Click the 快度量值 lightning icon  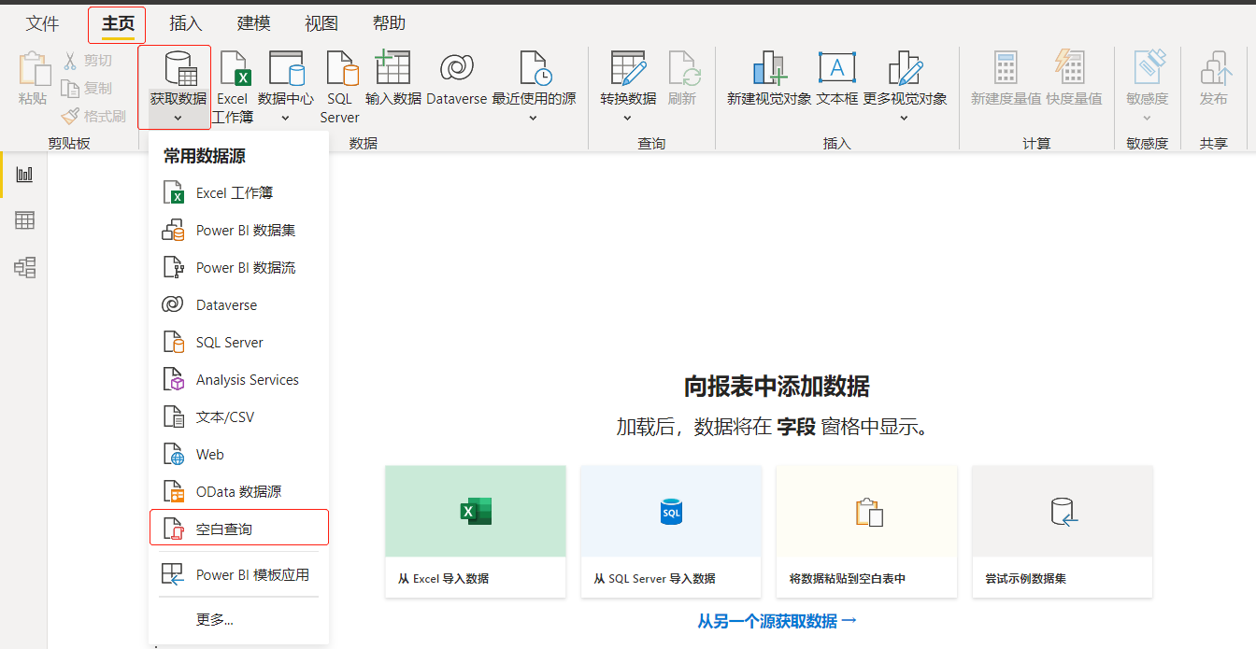pos(1069,67)
